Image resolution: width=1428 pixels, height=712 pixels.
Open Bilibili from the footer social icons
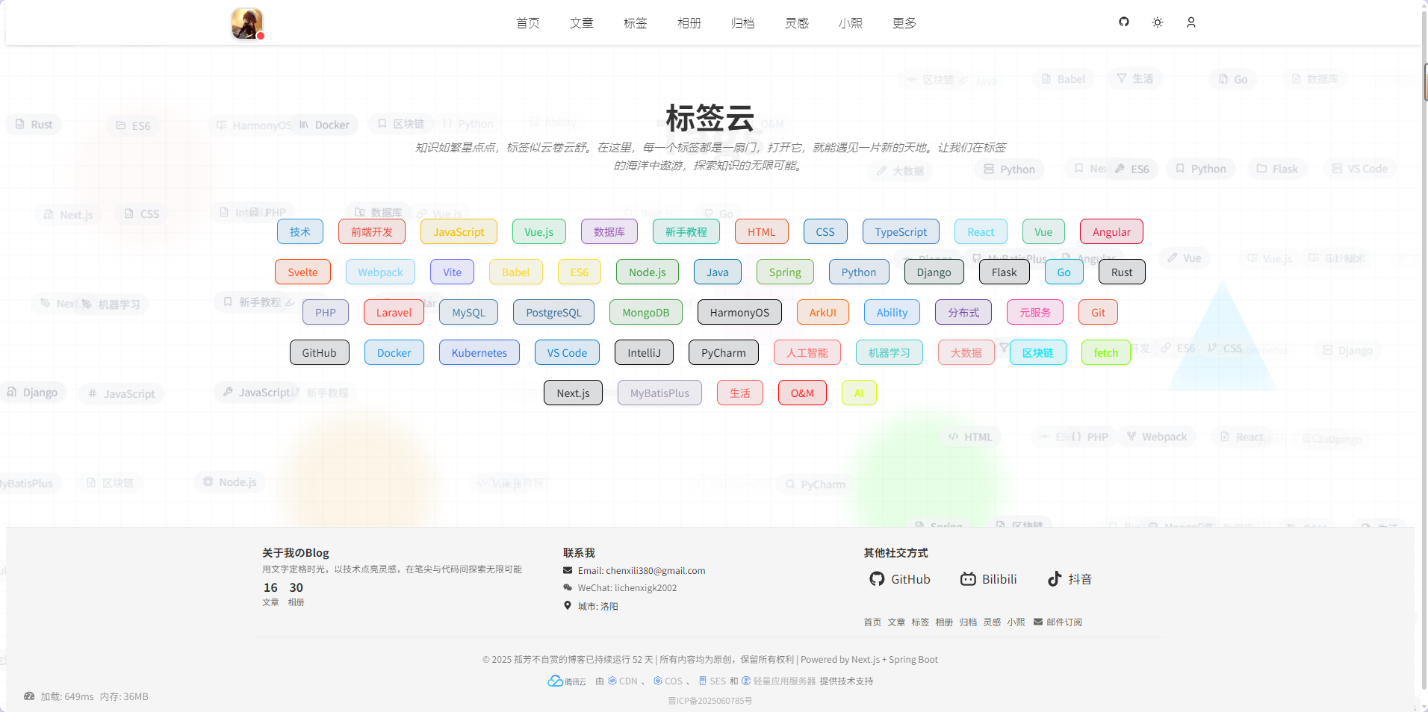pyautogui.click(x=968, y=578)
